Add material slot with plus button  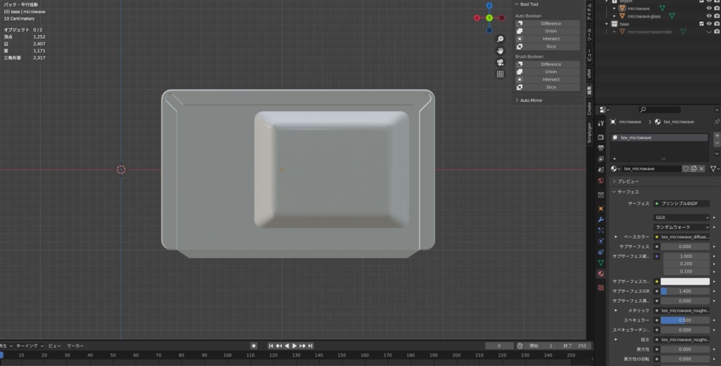[x=716, y=136]
